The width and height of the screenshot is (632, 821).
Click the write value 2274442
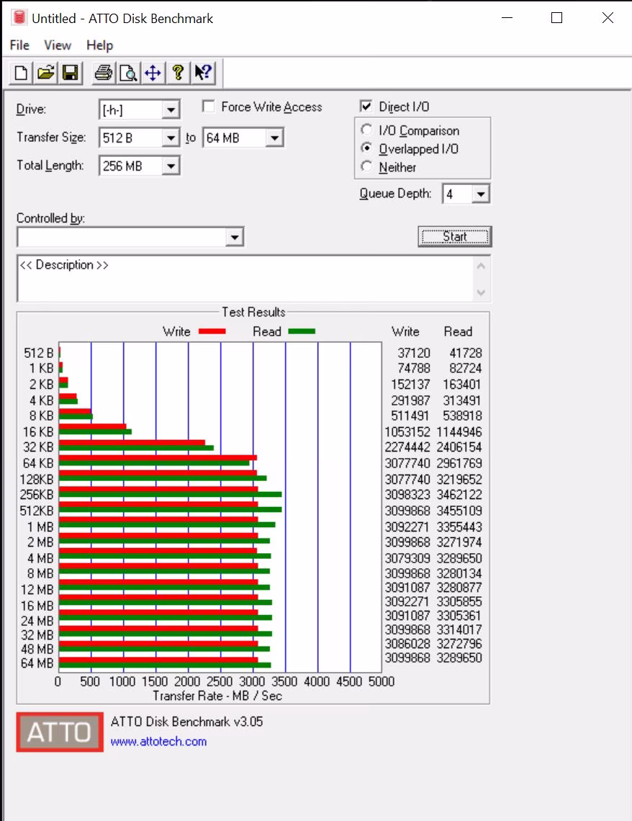(x=407, y=447)
